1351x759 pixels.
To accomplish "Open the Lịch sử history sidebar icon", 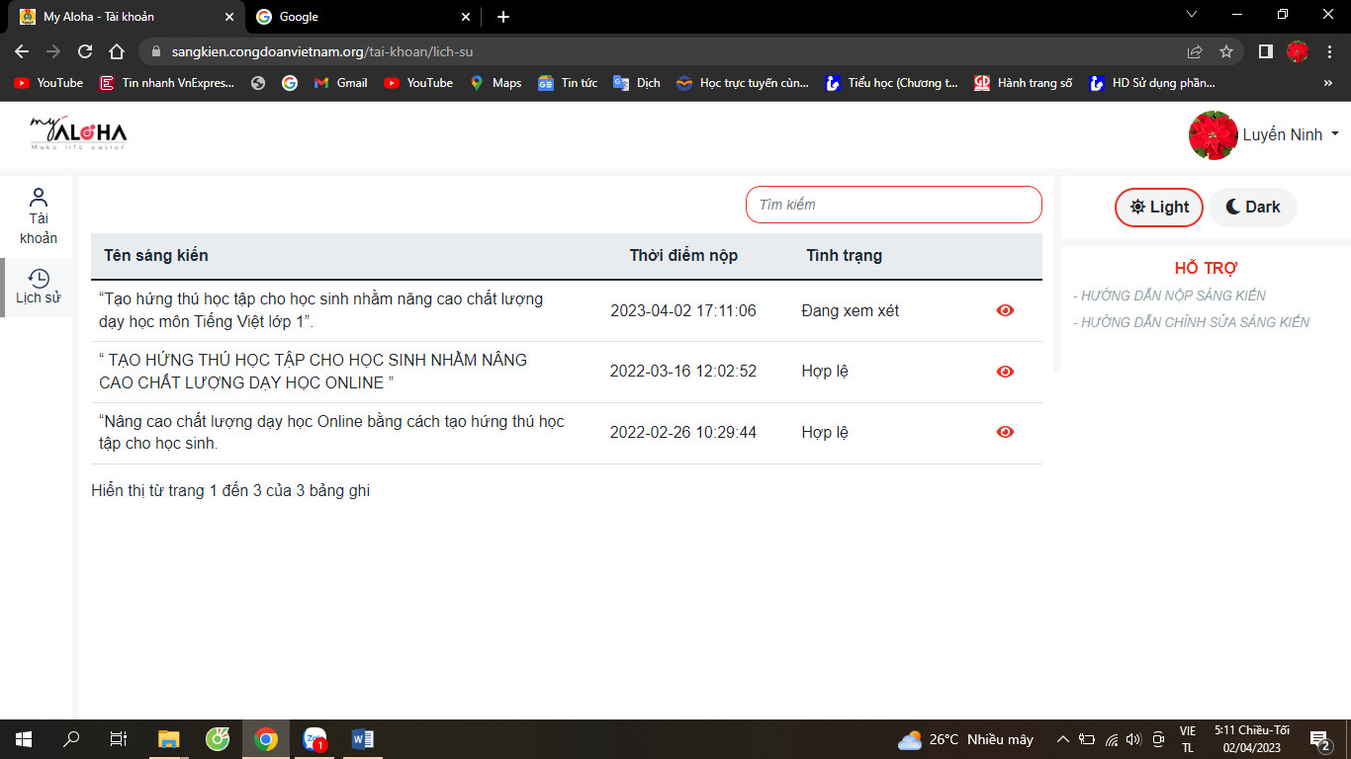I will coord(39,287).
